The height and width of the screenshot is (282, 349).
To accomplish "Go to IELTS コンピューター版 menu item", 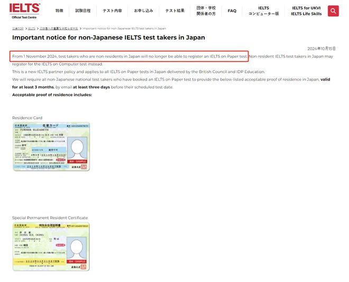I will 263,11.
